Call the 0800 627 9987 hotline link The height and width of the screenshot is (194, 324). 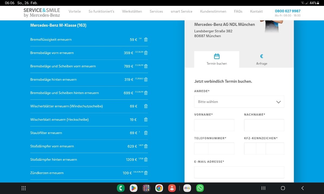(288, 11)
